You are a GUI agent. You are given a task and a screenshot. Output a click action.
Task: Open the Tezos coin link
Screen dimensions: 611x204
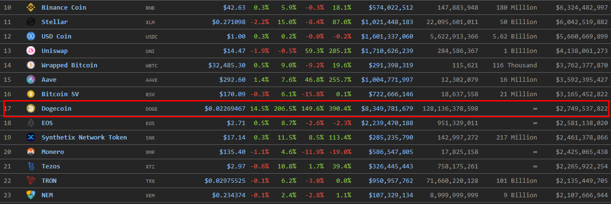click(x=51, y=166)
